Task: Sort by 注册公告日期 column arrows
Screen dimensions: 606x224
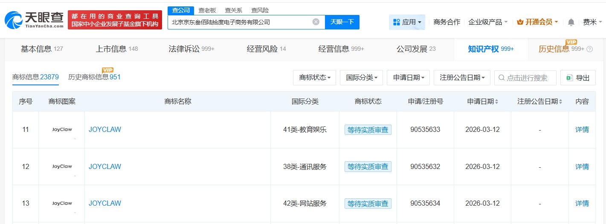Action: coord(560,102)
